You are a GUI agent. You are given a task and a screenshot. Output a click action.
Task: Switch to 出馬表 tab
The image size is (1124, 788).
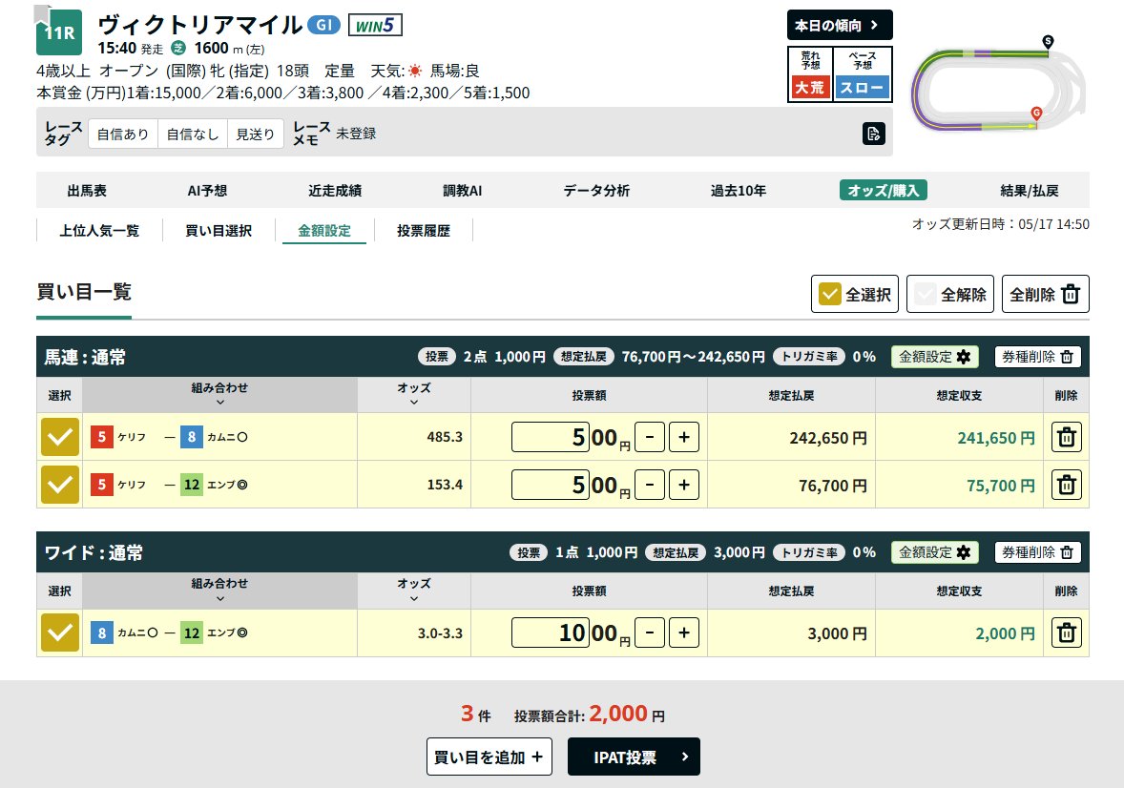(x=87, y=191)
